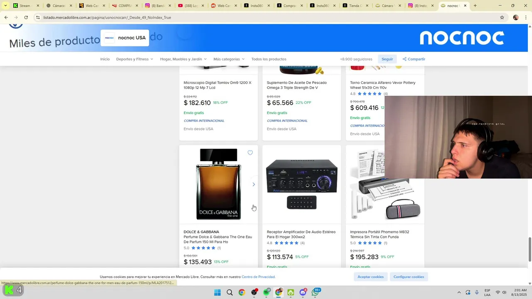Click the page vertical scrollbar thumb
The image size is (532, 299).
(x=530, y=249)
